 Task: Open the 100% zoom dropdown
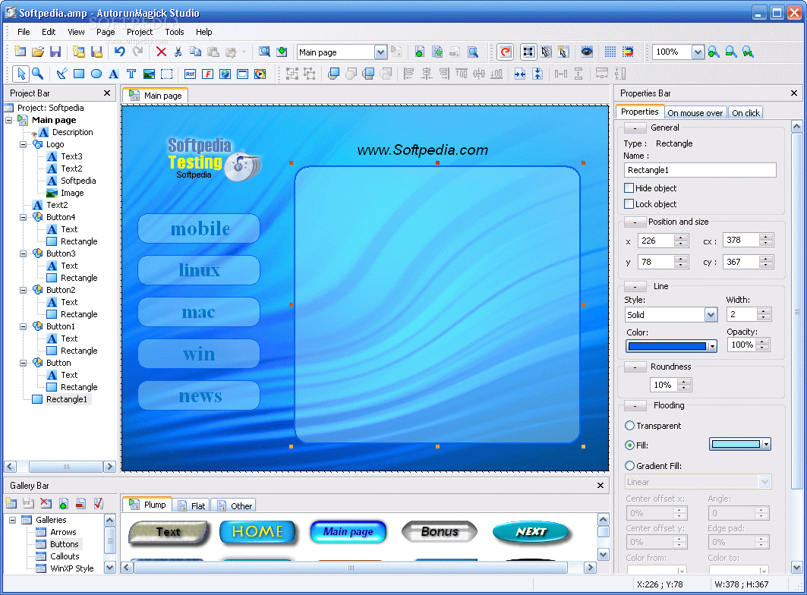tap(698, 52)
